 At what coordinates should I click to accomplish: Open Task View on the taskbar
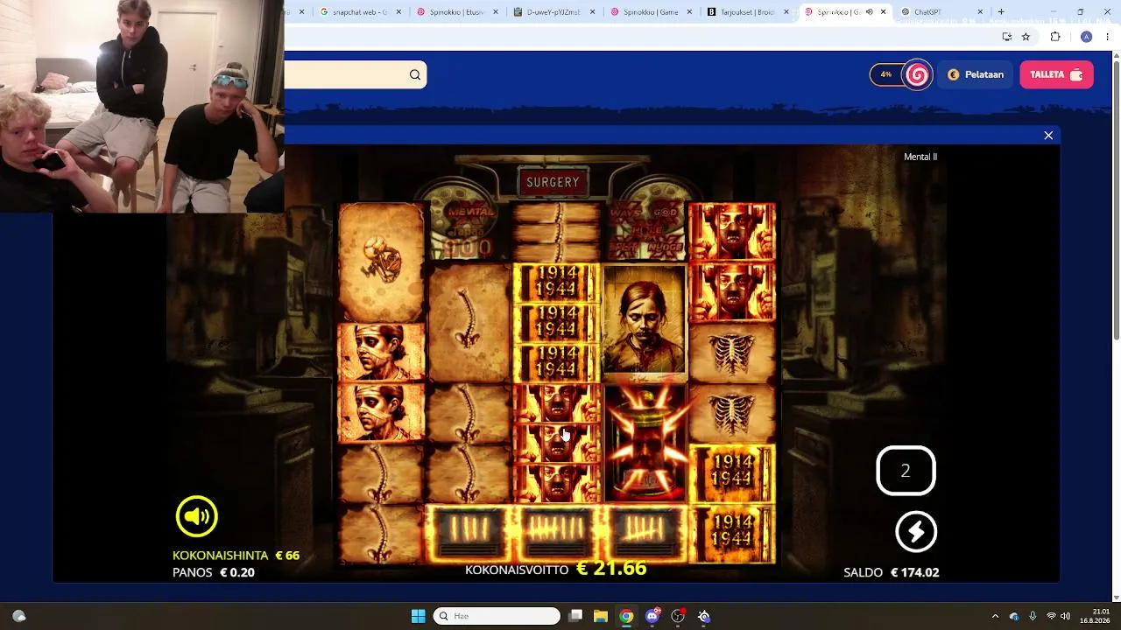coord(575,616)
